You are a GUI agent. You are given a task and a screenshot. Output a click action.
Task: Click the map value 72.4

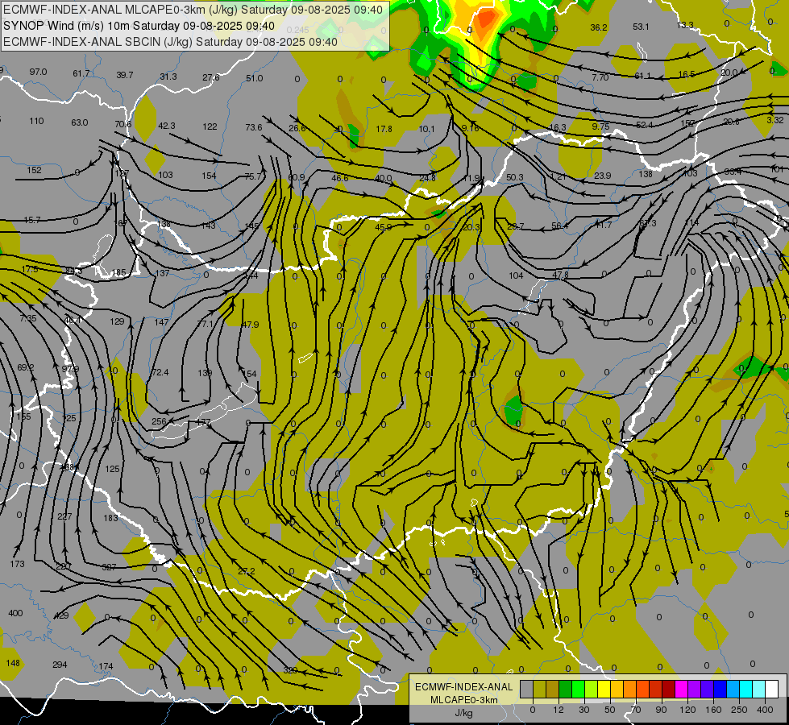[x=160, y=372]
